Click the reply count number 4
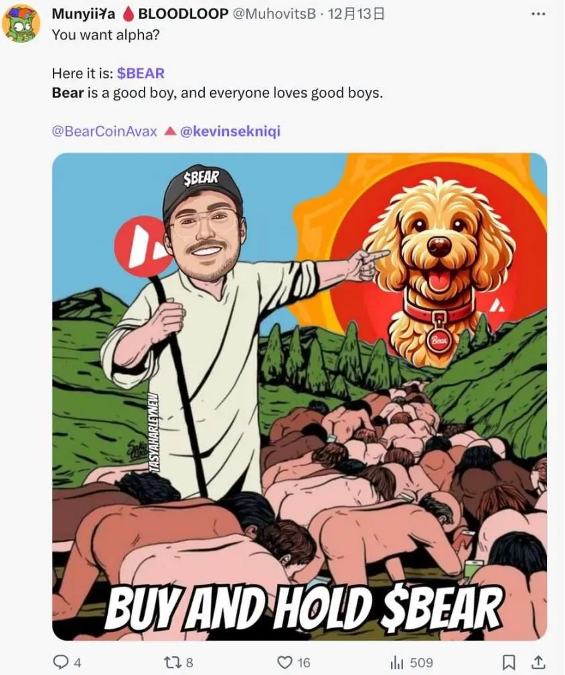The height and width of the screenshot is (675, 565). tap(78, 662)
